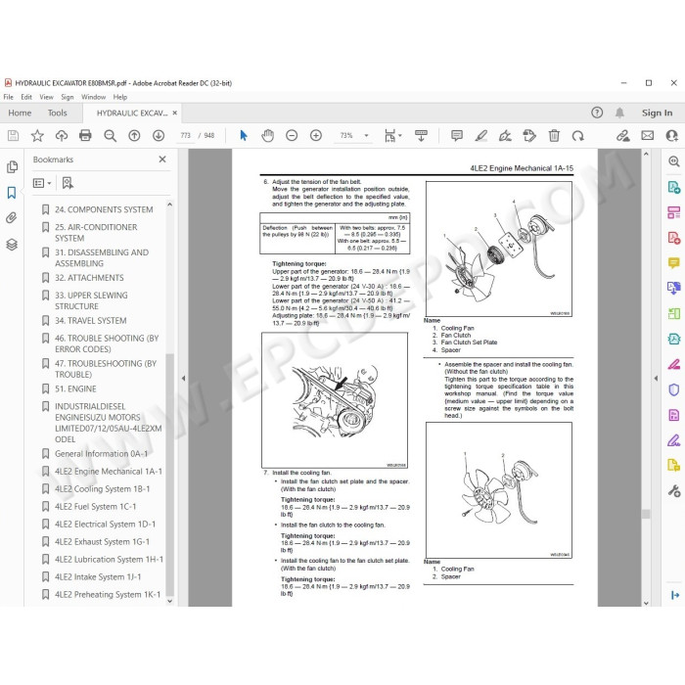Add the file to starred with the star icon
685x685 pixels.
37,136
